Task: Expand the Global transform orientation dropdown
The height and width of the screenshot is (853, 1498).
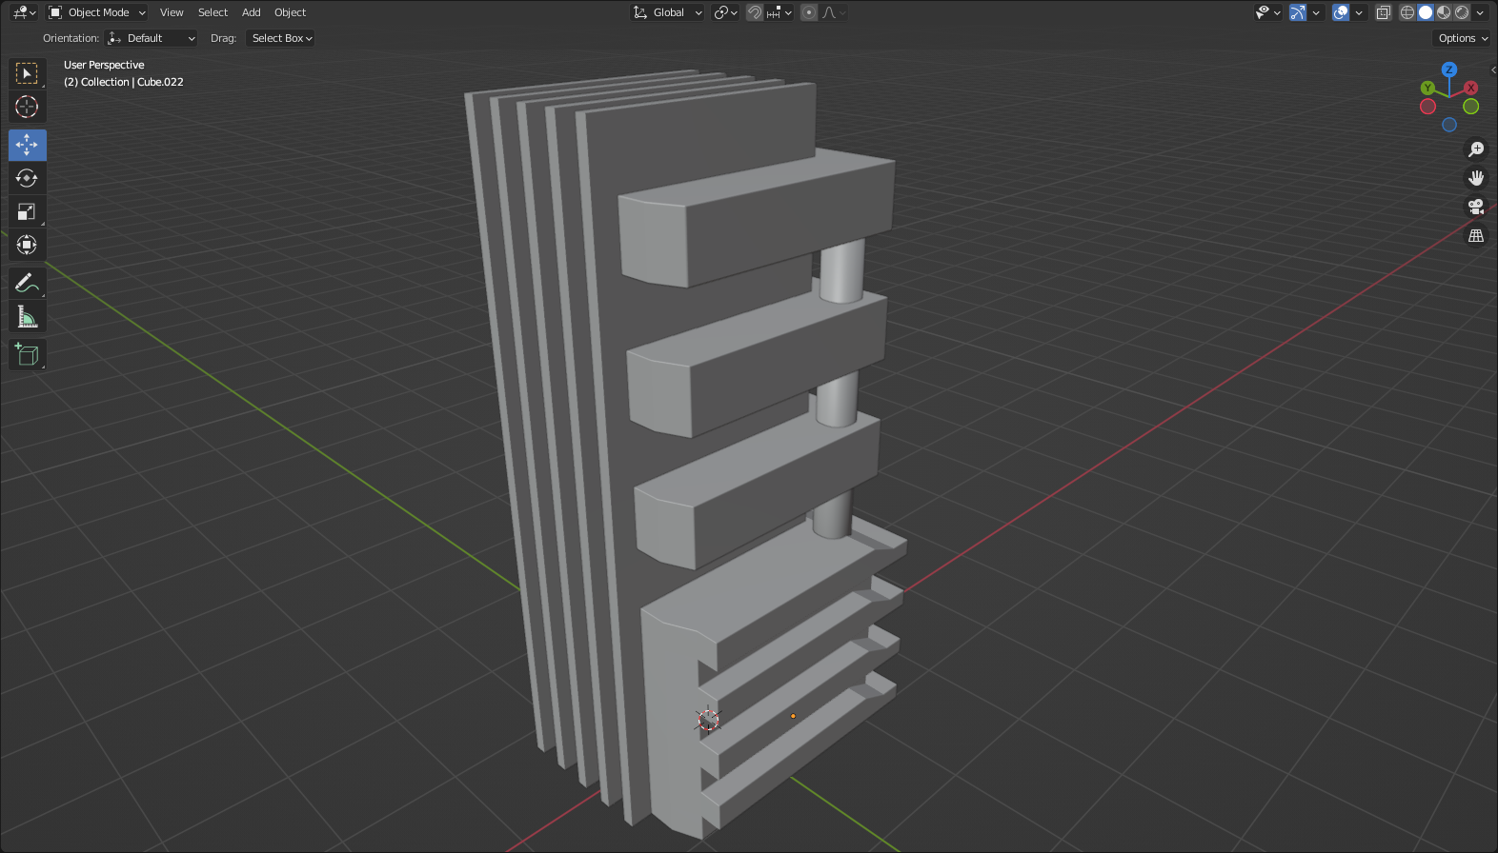Action: coord(668,12)
